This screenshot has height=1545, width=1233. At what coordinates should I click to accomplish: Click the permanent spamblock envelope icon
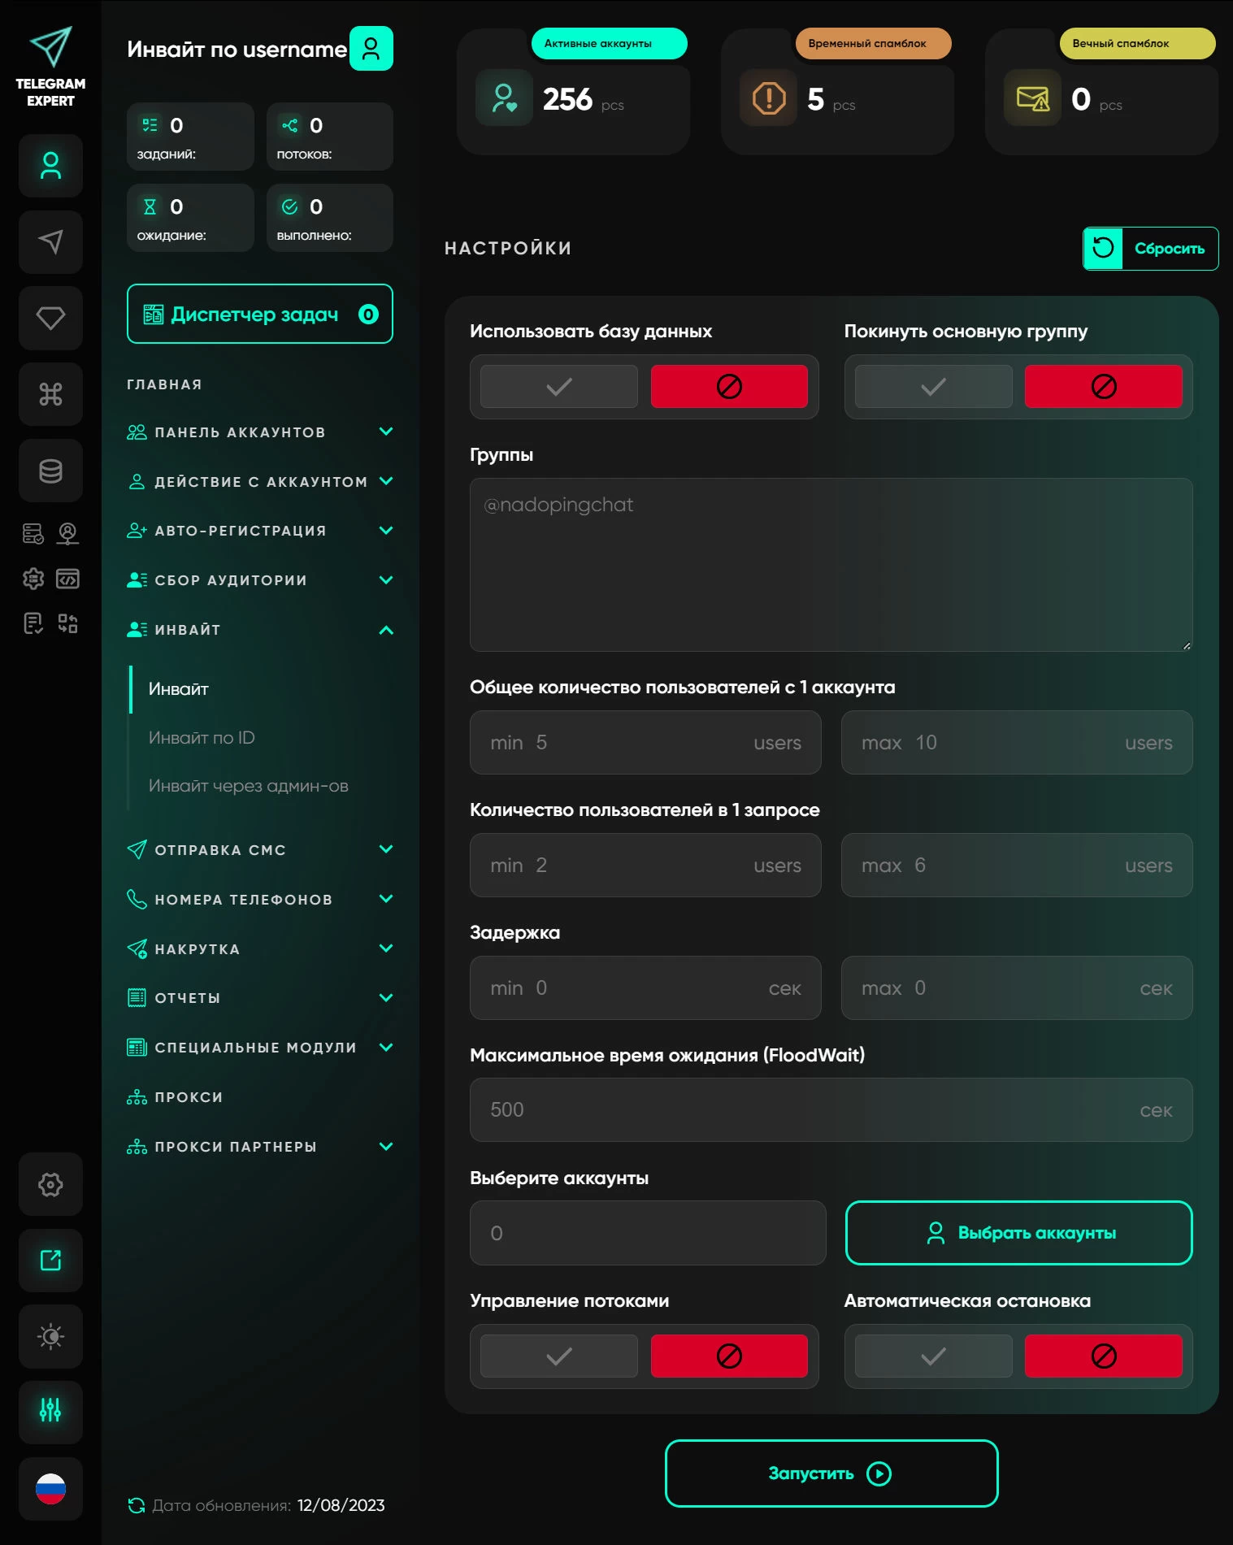[x=1032, y=98]
